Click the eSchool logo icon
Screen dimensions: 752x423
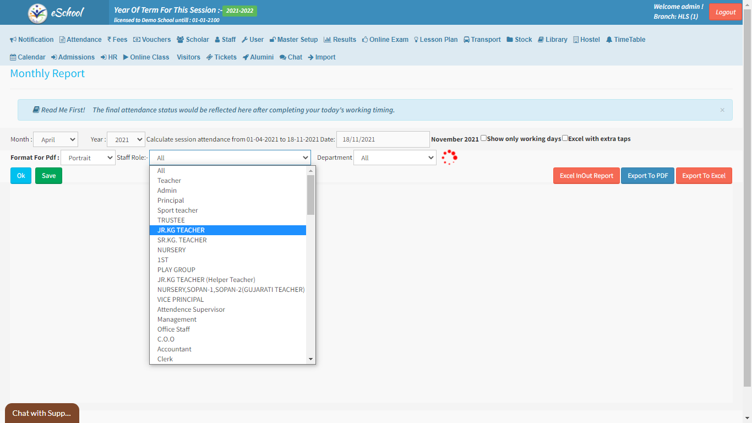pos(38,13)
